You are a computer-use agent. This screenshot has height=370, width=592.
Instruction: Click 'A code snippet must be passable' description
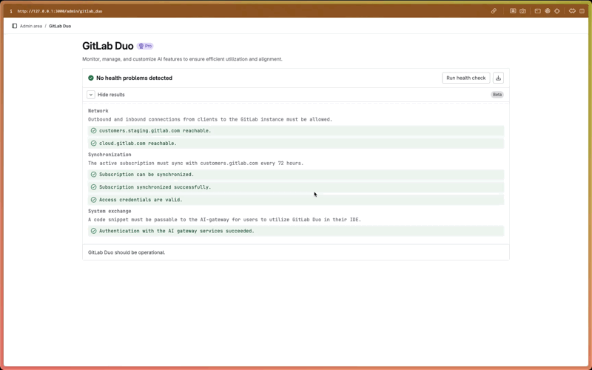pos(225,219)
